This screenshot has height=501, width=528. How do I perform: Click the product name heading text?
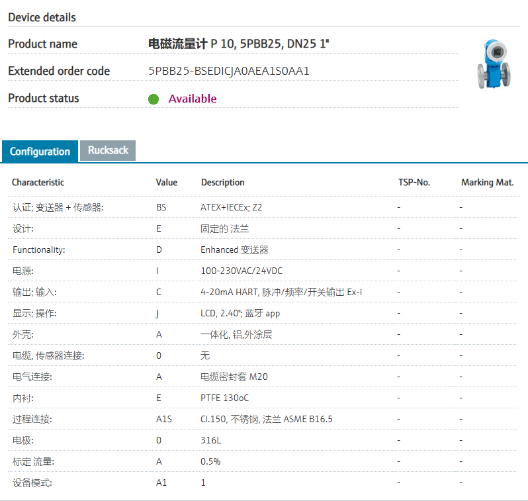[x=238, y=44]
